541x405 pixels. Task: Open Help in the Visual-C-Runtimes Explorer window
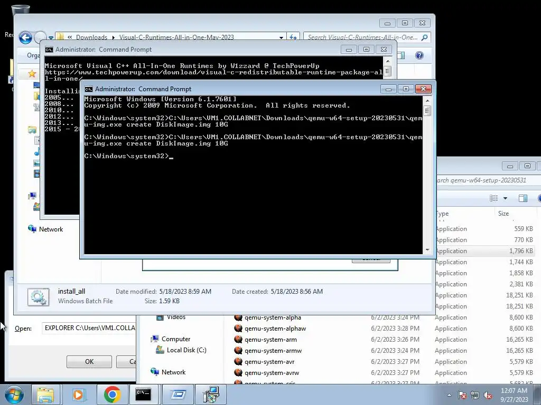(x=419, y=55)
